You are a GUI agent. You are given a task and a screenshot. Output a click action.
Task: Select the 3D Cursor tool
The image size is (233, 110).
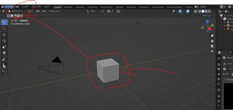4,28
